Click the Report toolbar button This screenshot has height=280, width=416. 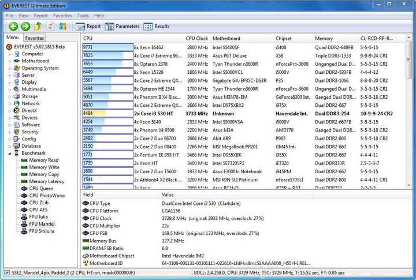tap(88, 26)
